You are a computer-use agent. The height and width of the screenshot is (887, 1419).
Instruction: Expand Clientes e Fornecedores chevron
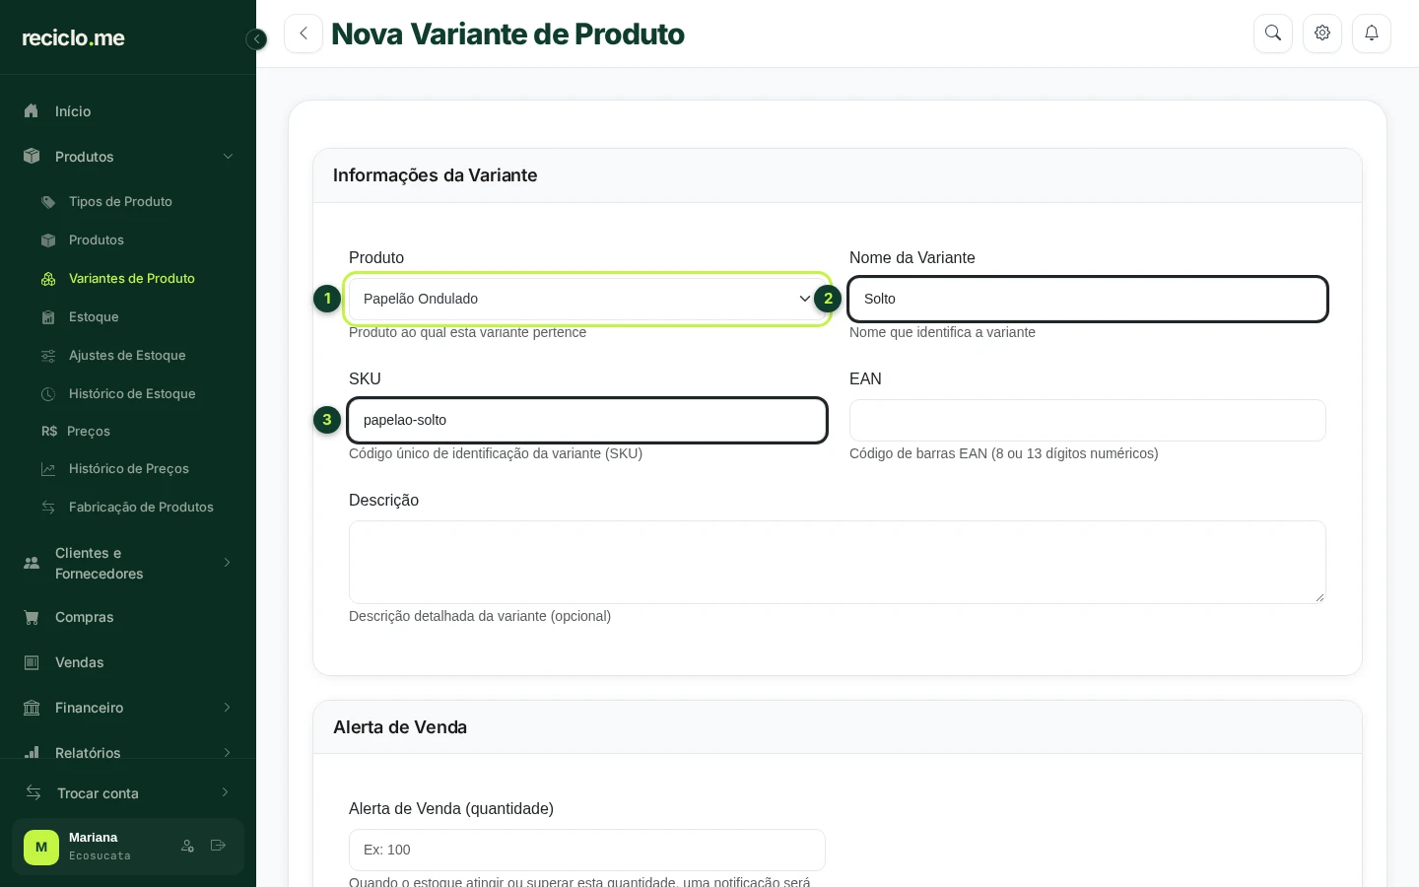click(x=228, y=563)
